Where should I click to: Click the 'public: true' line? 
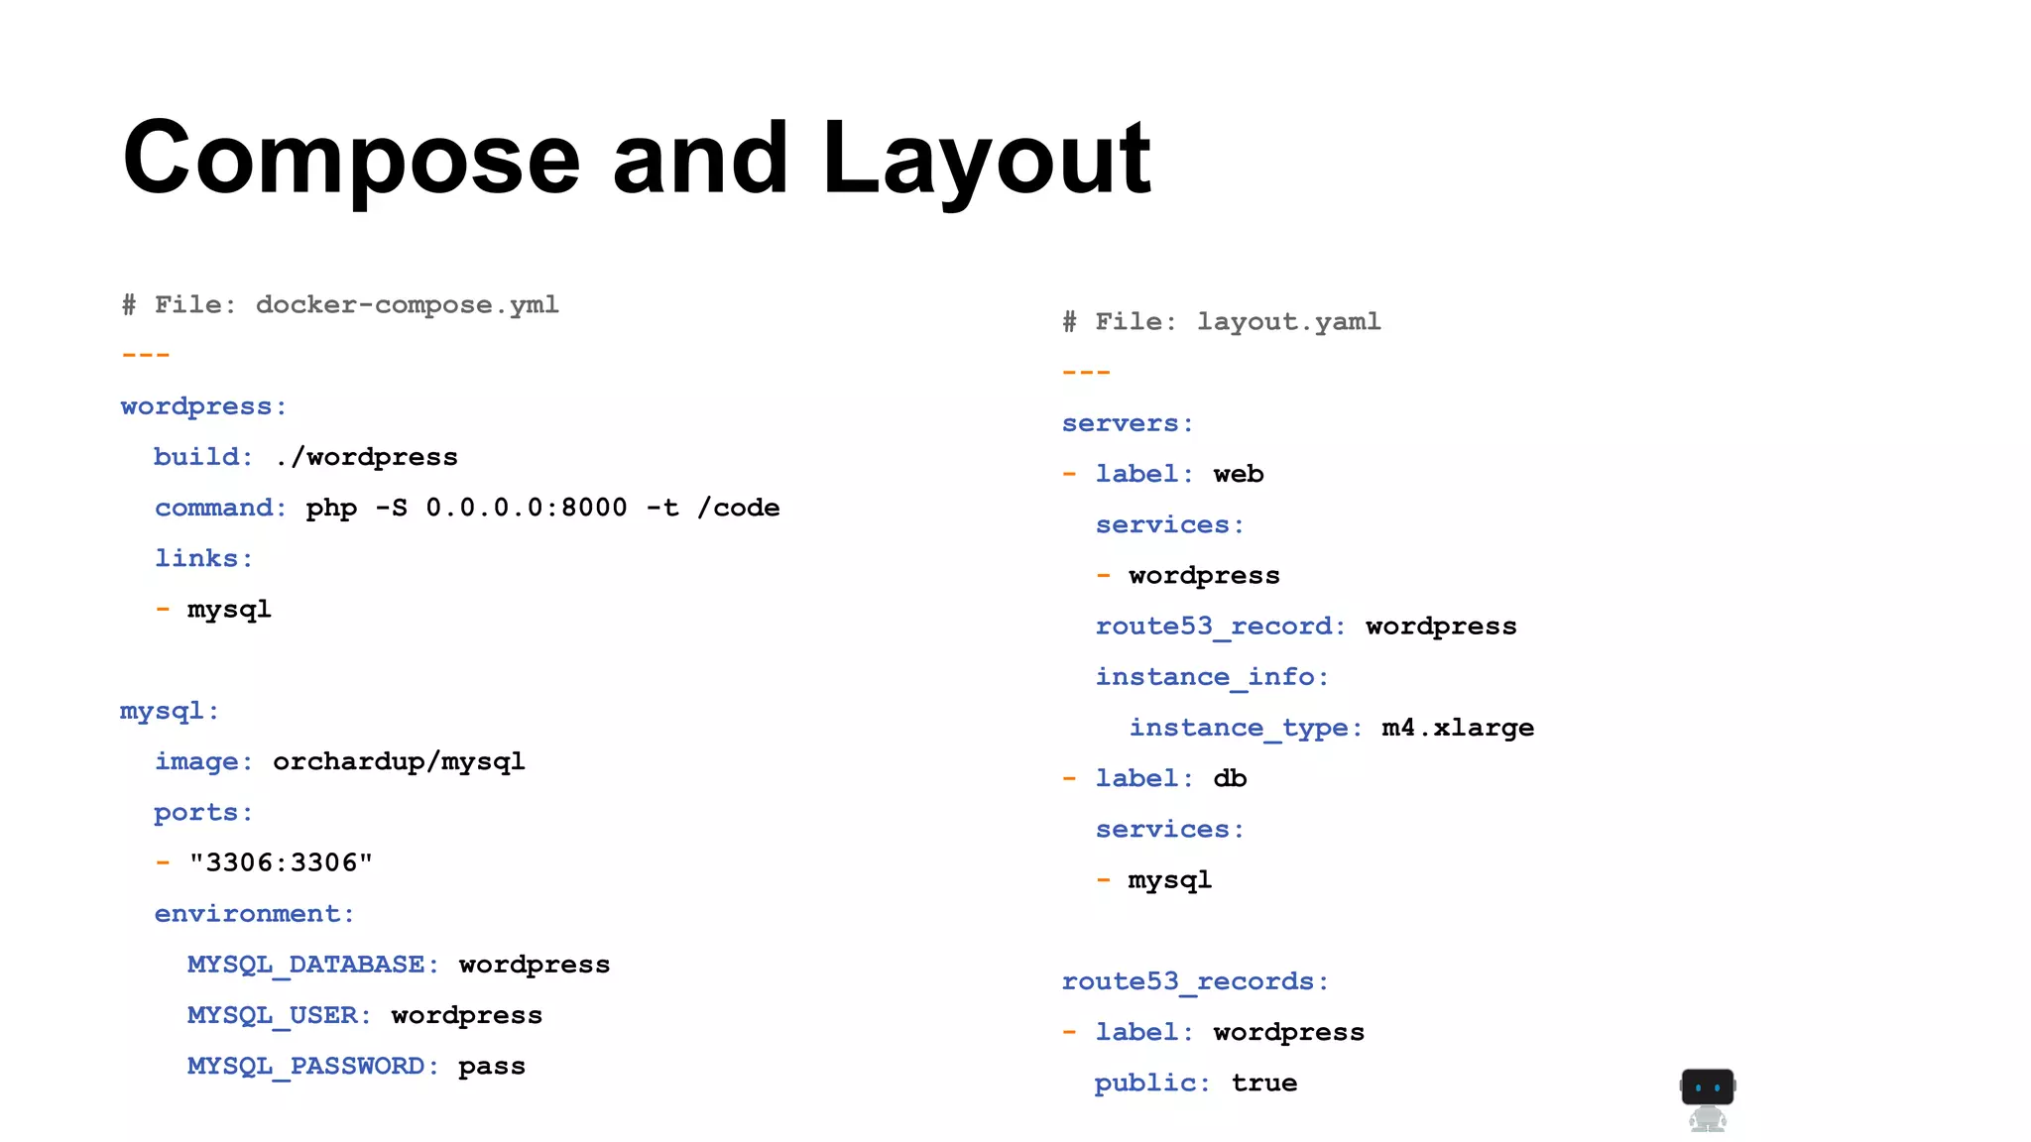1195,1083
